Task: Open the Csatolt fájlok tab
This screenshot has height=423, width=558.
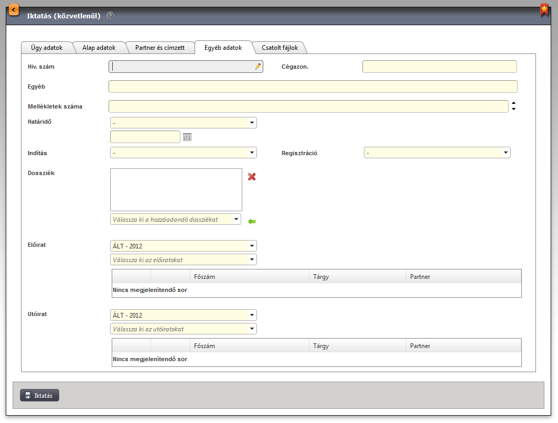Action: [280, 48]
